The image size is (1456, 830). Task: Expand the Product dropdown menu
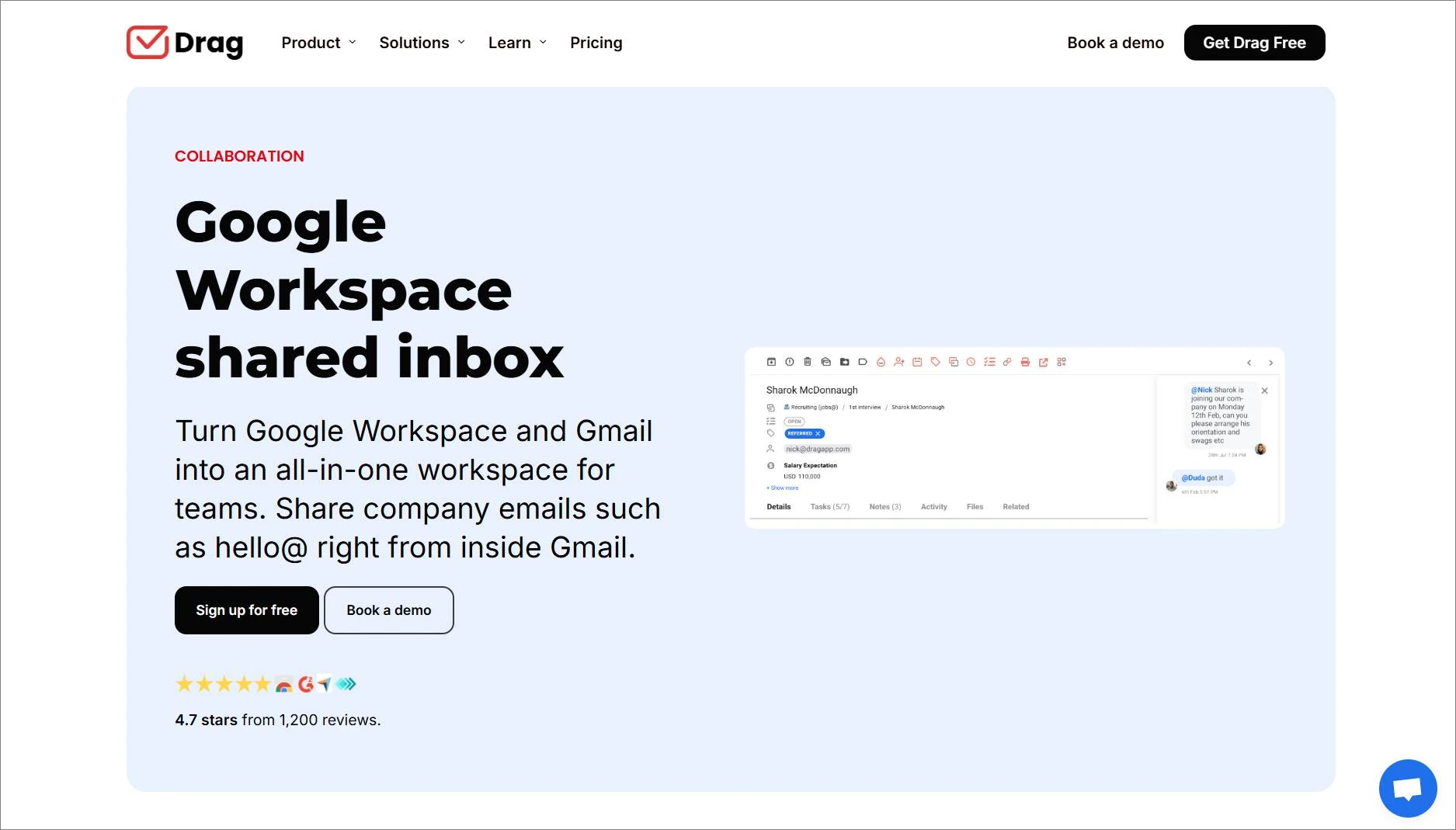point(318,43)
